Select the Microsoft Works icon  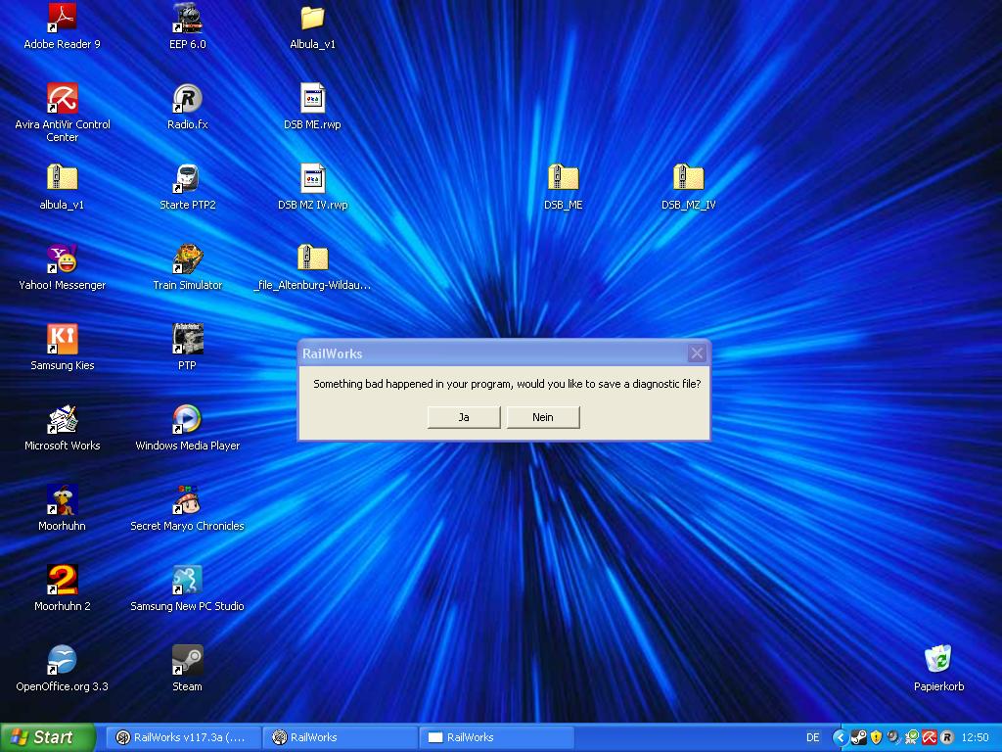click(62, 428)
